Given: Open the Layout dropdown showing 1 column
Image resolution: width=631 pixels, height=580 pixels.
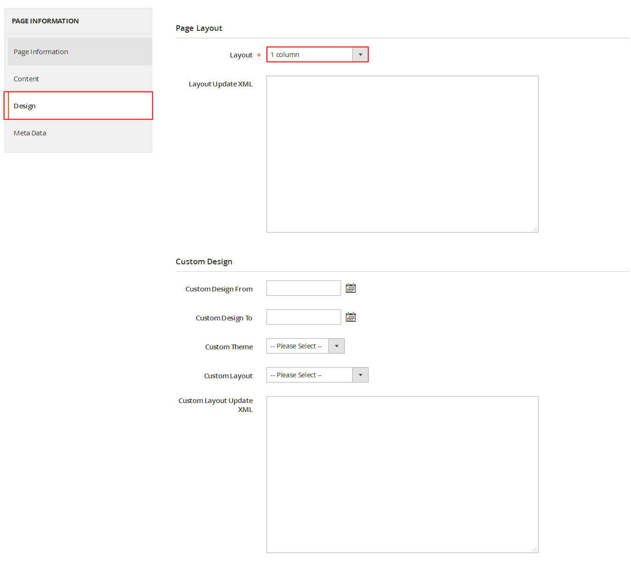Looking at the screenshot, I should [318, 55].
